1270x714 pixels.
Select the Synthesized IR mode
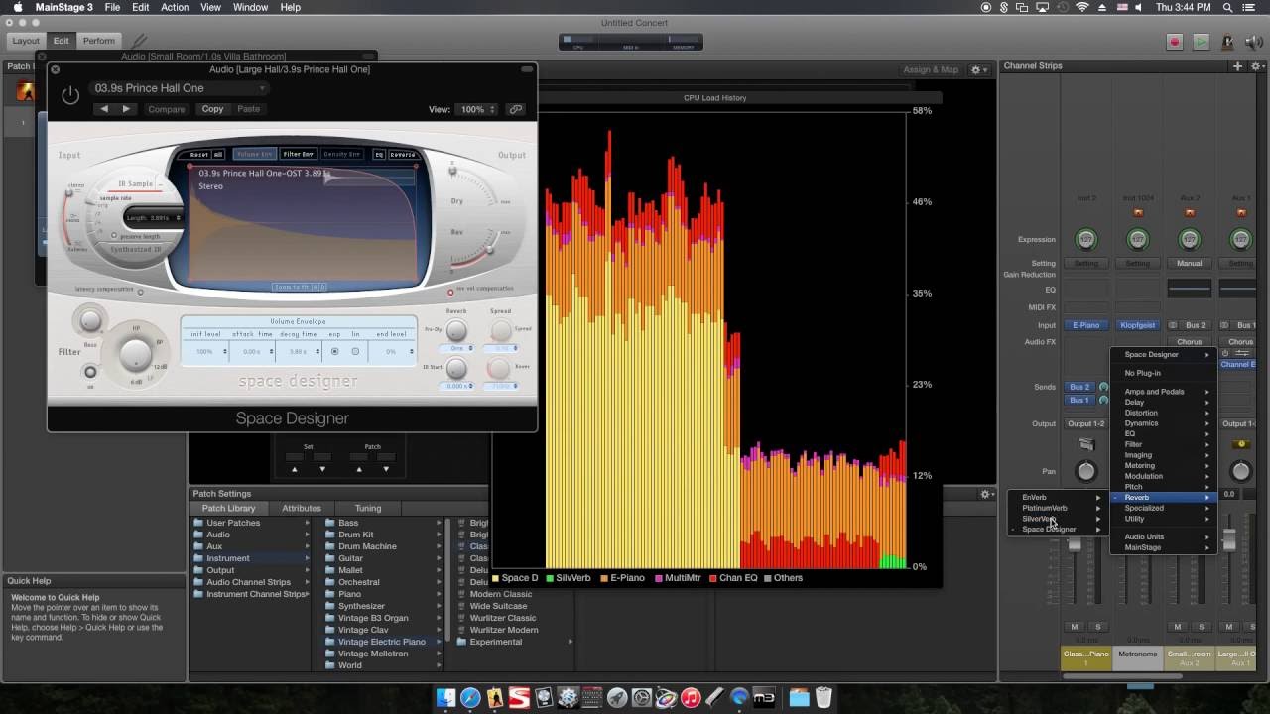(x=136, y=249)
